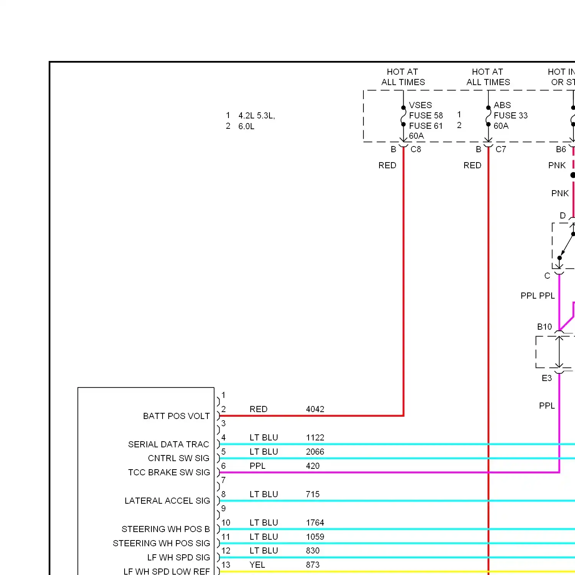Select circuit number '715'
The width and height of the screenshot is (575, 575).
tap(313, 495)
